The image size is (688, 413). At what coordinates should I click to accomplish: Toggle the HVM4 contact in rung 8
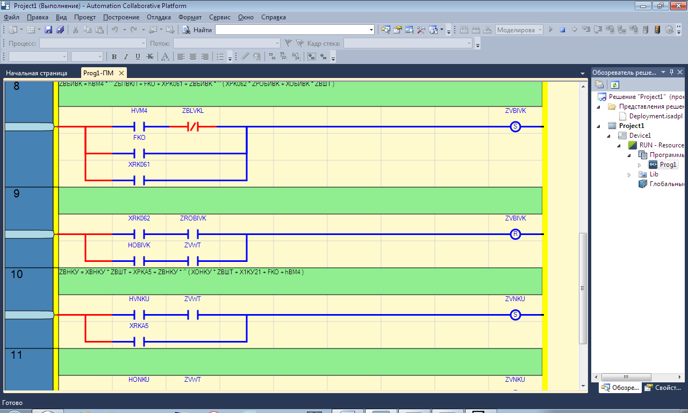click(139, 127)
